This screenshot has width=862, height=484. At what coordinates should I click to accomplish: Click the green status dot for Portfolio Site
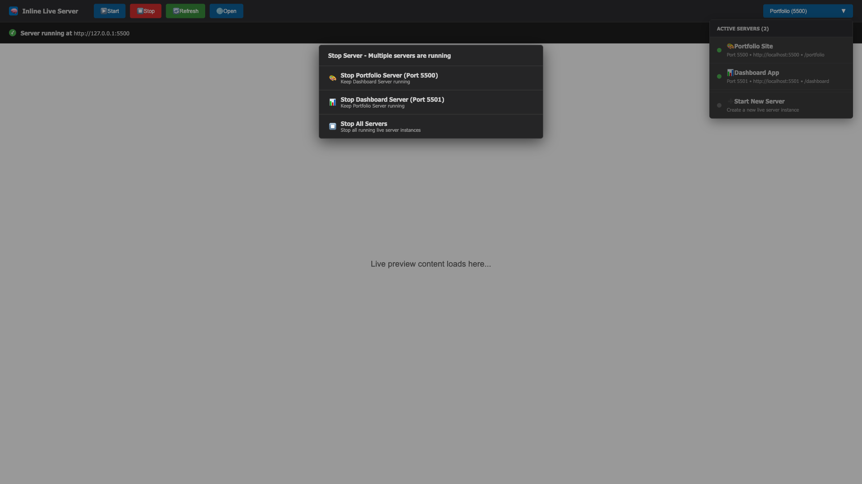(x=719, y=50)
